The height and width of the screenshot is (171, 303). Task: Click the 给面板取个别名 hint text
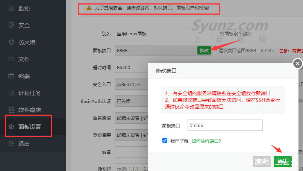click(x=236, y=33)
